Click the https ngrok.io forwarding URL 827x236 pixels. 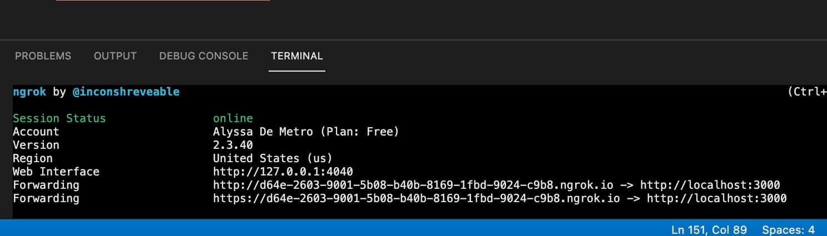tap(420, 198)
